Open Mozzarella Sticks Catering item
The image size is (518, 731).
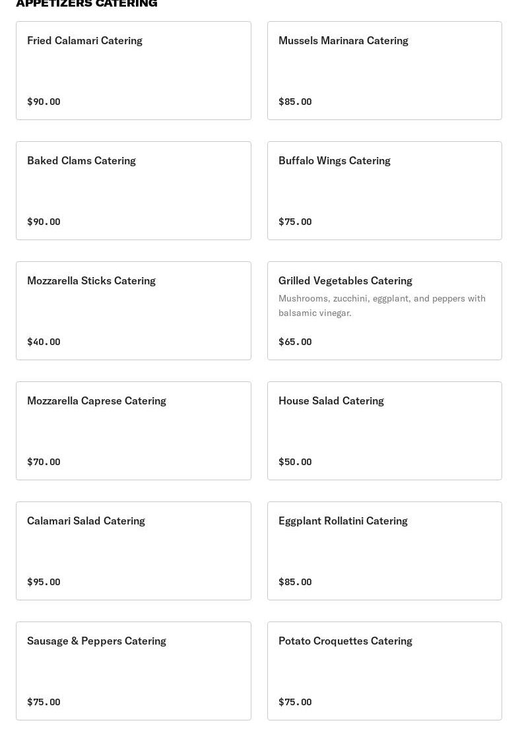[133, 311]
